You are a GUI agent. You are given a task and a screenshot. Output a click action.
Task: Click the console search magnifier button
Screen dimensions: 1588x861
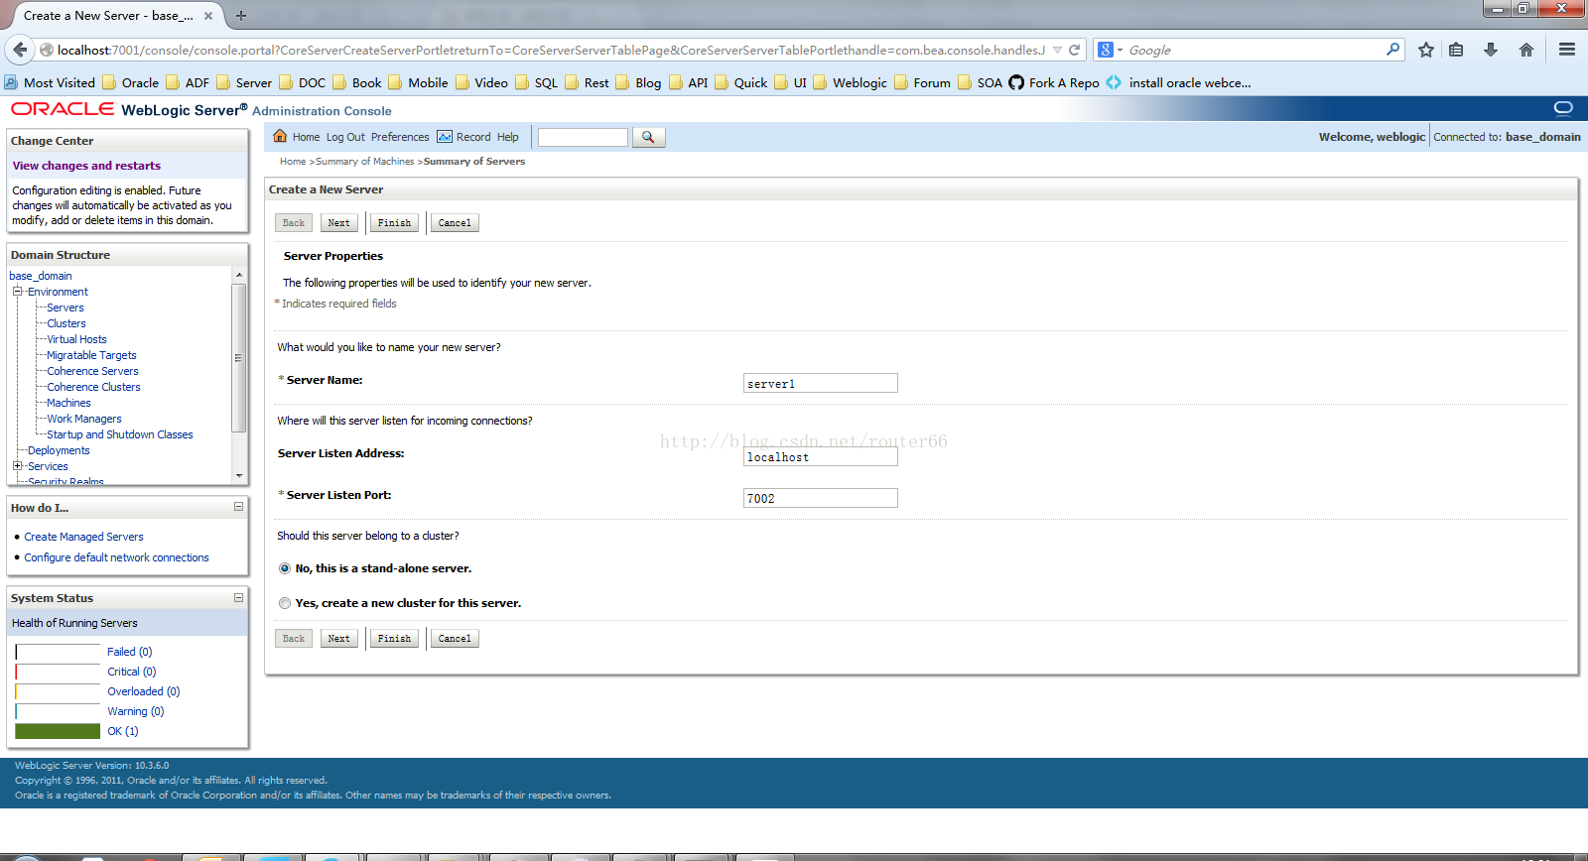(648, 137)
